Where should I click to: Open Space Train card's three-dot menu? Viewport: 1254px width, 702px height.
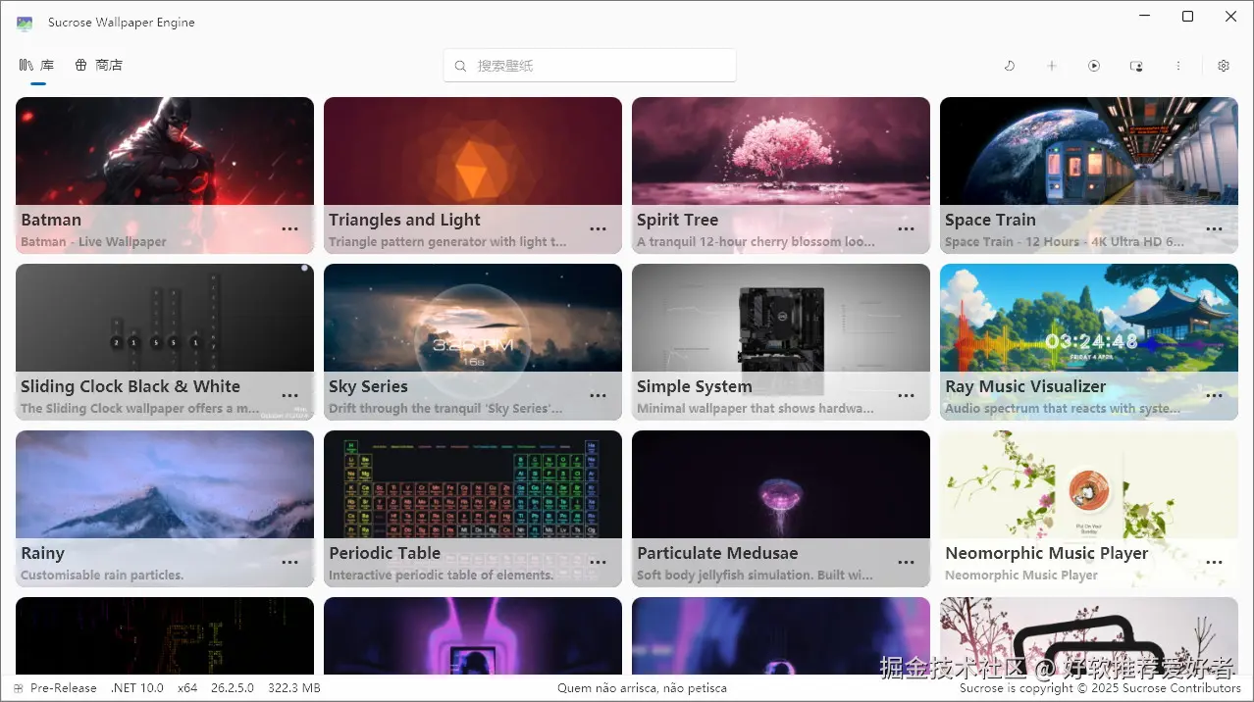[1215, 229]
